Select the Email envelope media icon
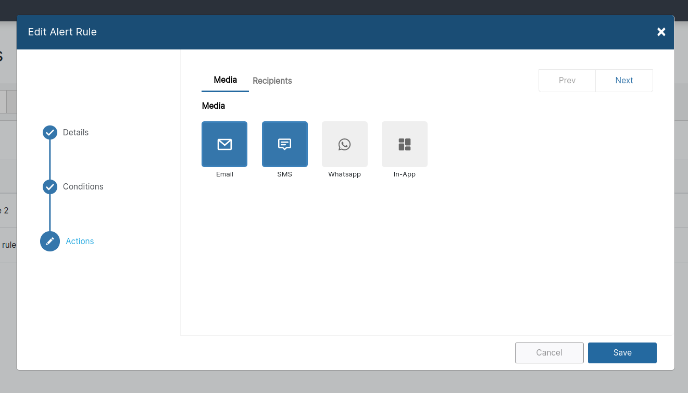The width and height of the screenshot is (688, 393). (224, 144)
